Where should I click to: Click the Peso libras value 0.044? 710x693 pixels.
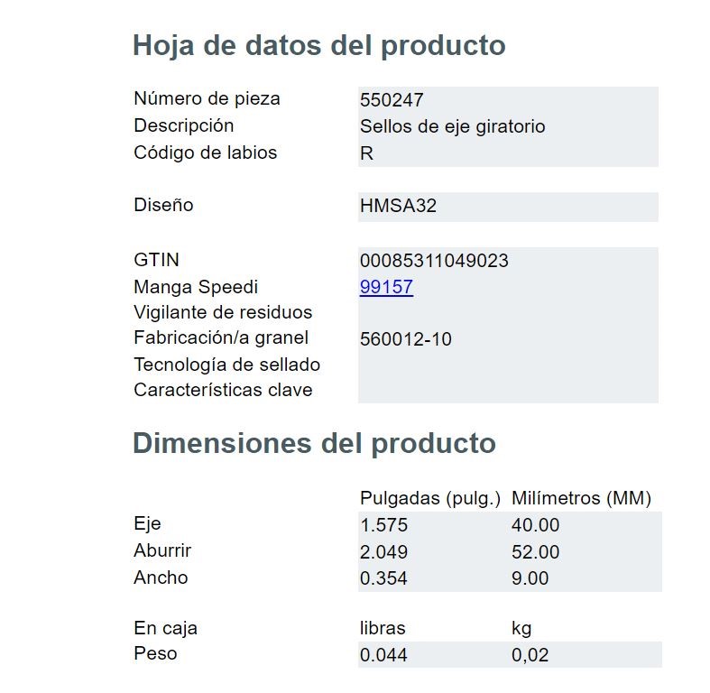pyautogui.click(x=383, y=655)
